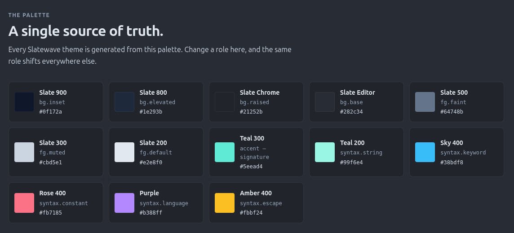
Task: Click the paragraph beginning Every Slatewave theme
Action: (x=150, y=55)
